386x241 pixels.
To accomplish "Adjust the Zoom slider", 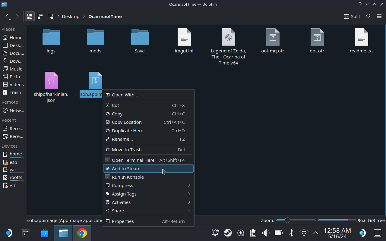I will click(x=287, y=221).
